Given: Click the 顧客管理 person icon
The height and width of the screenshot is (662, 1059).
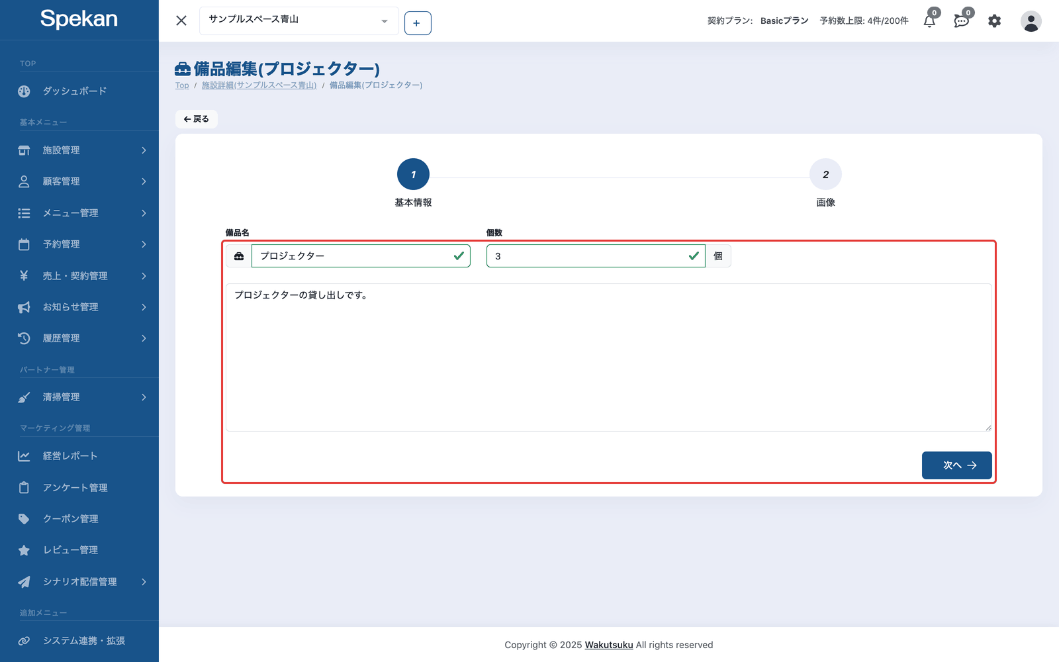Looking at the screenshot, I should [x=24, y=181].
